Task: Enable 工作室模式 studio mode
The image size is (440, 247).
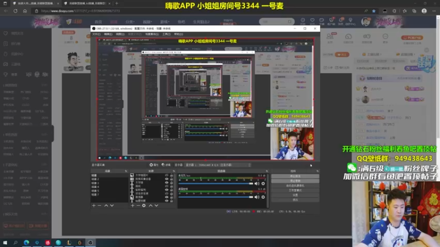Action: 295,190
